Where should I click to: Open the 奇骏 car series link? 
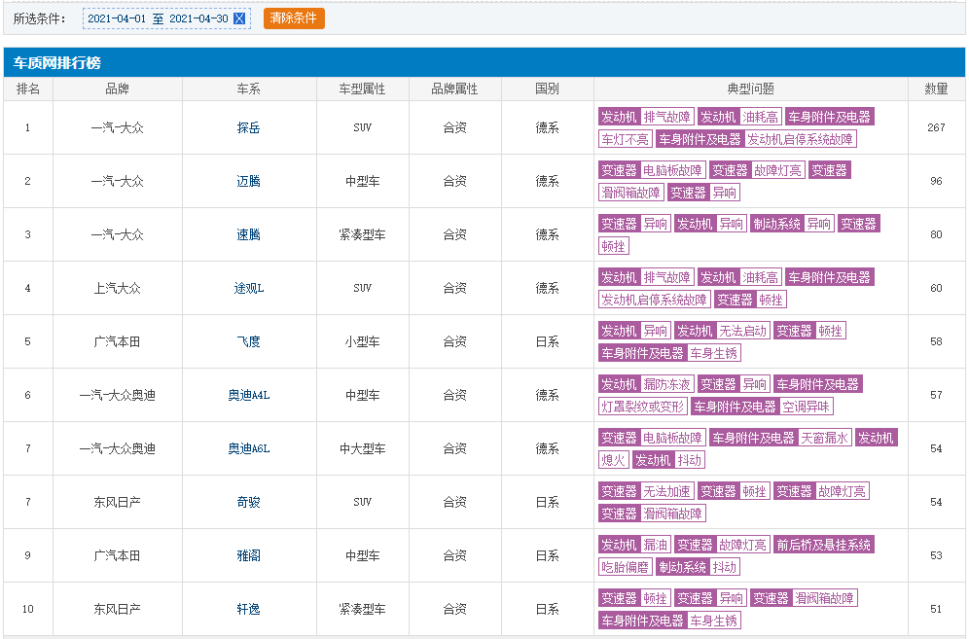pyautogui.click(x=248, y=502)
